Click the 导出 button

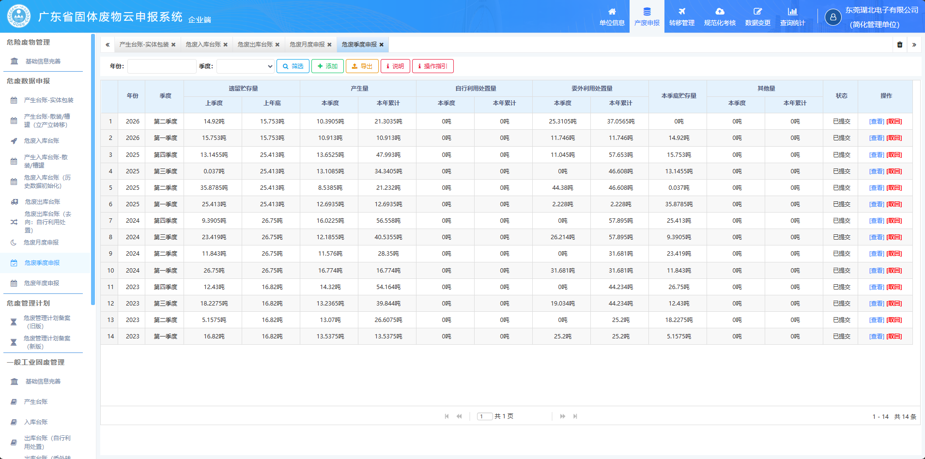tap(362, 66)
